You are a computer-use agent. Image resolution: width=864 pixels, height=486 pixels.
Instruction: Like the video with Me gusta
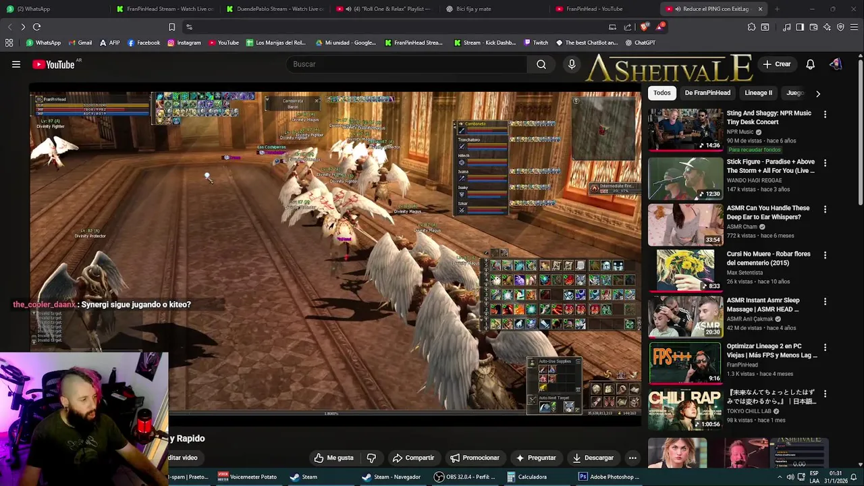coord(334,458)
